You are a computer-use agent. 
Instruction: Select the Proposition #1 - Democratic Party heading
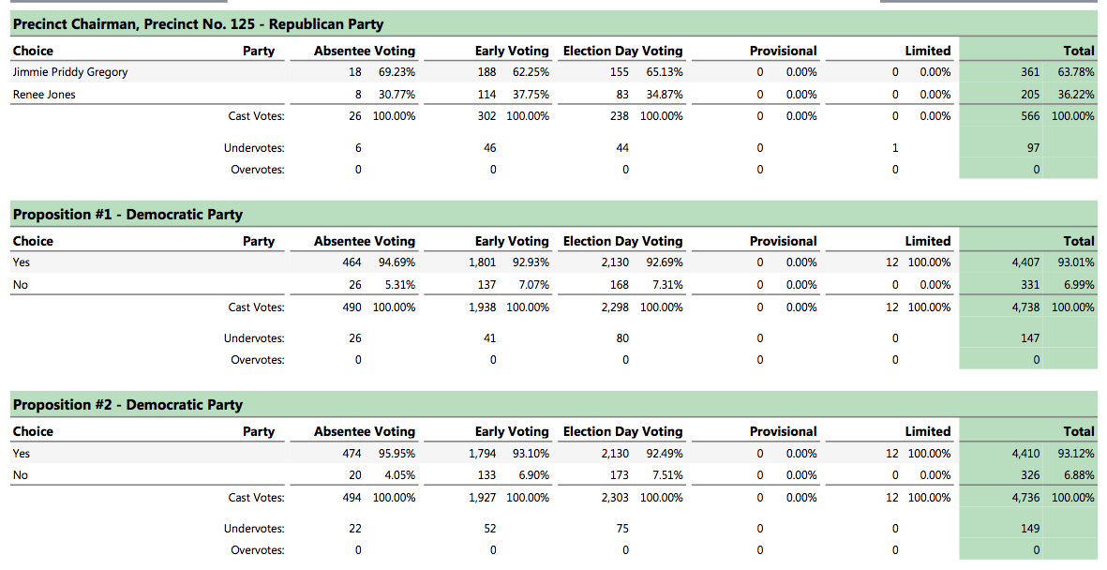pyautogui.click(x=127, y=215)
